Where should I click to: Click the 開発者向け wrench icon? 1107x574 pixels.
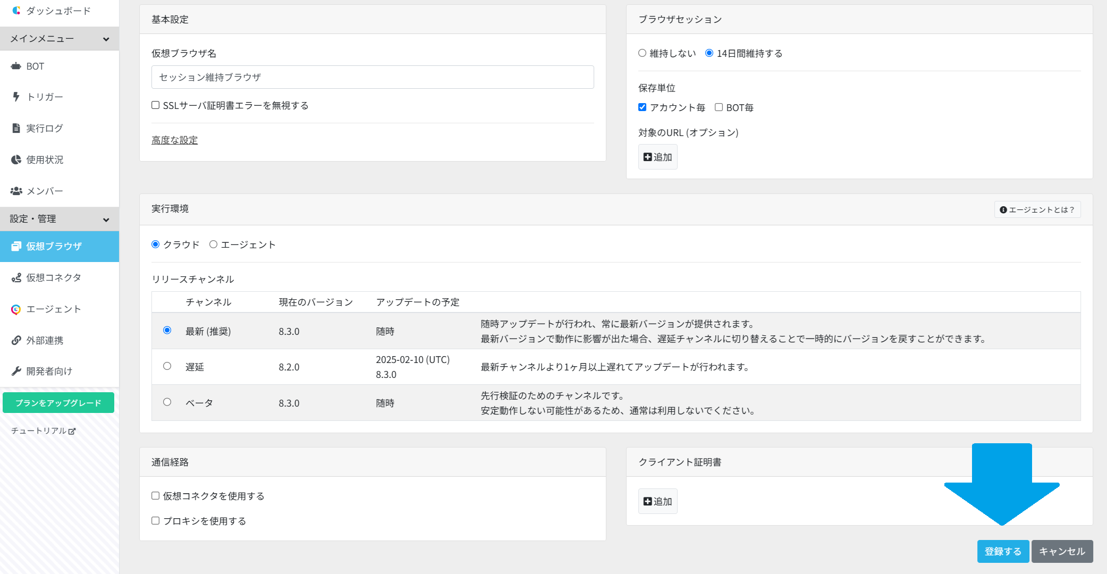[16, 371]
